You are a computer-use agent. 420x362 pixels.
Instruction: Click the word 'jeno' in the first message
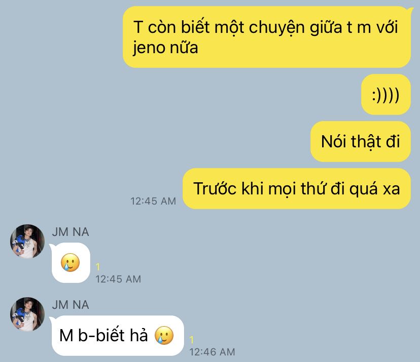point(149,48)
